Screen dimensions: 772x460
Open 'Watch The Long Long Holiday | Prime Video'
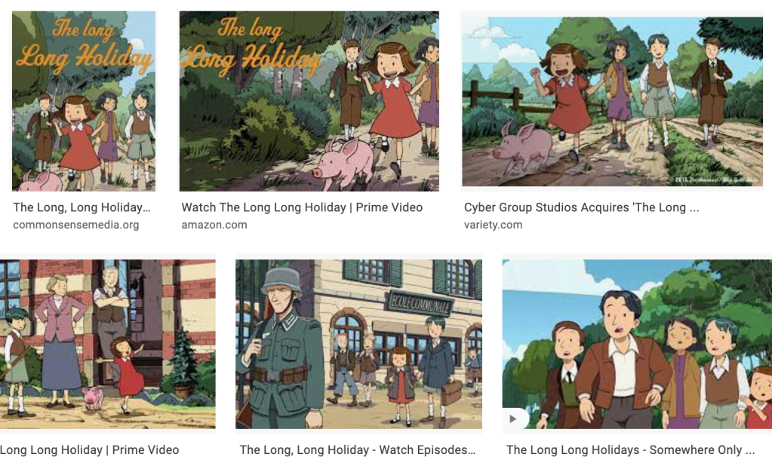[x=302, y=207]
